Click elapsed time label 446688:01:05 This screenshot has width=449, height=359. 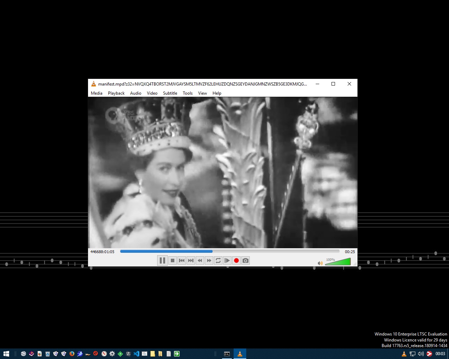point(102,252)
